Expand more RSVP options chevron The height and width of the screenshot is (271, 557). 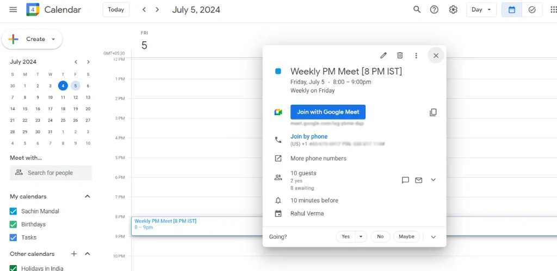coord(433,237)
